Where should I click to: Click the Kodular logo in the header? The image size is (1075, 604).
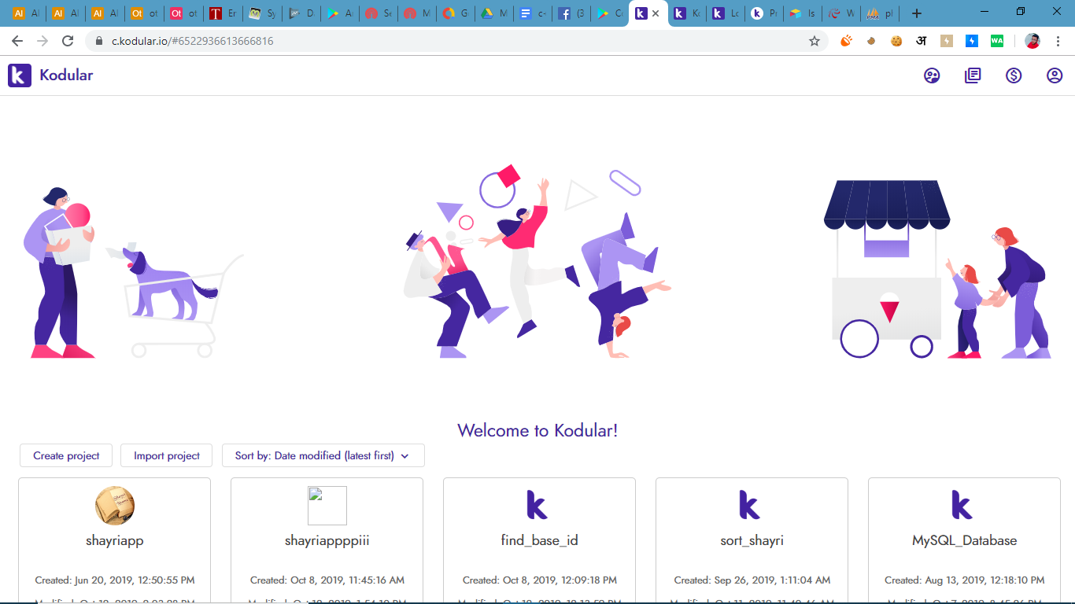[20, 75]
